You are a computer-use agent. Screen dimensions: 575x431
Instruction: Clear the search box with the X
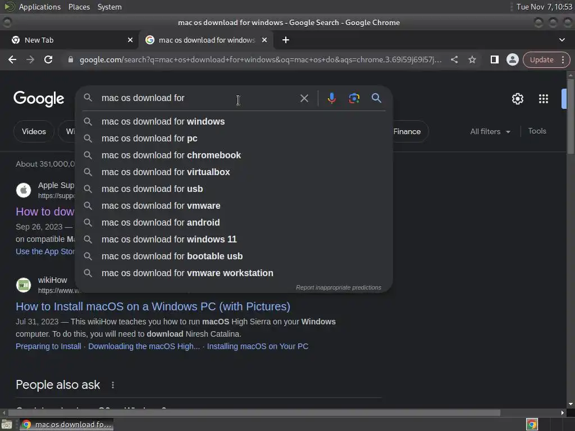[x=304, y=98]
